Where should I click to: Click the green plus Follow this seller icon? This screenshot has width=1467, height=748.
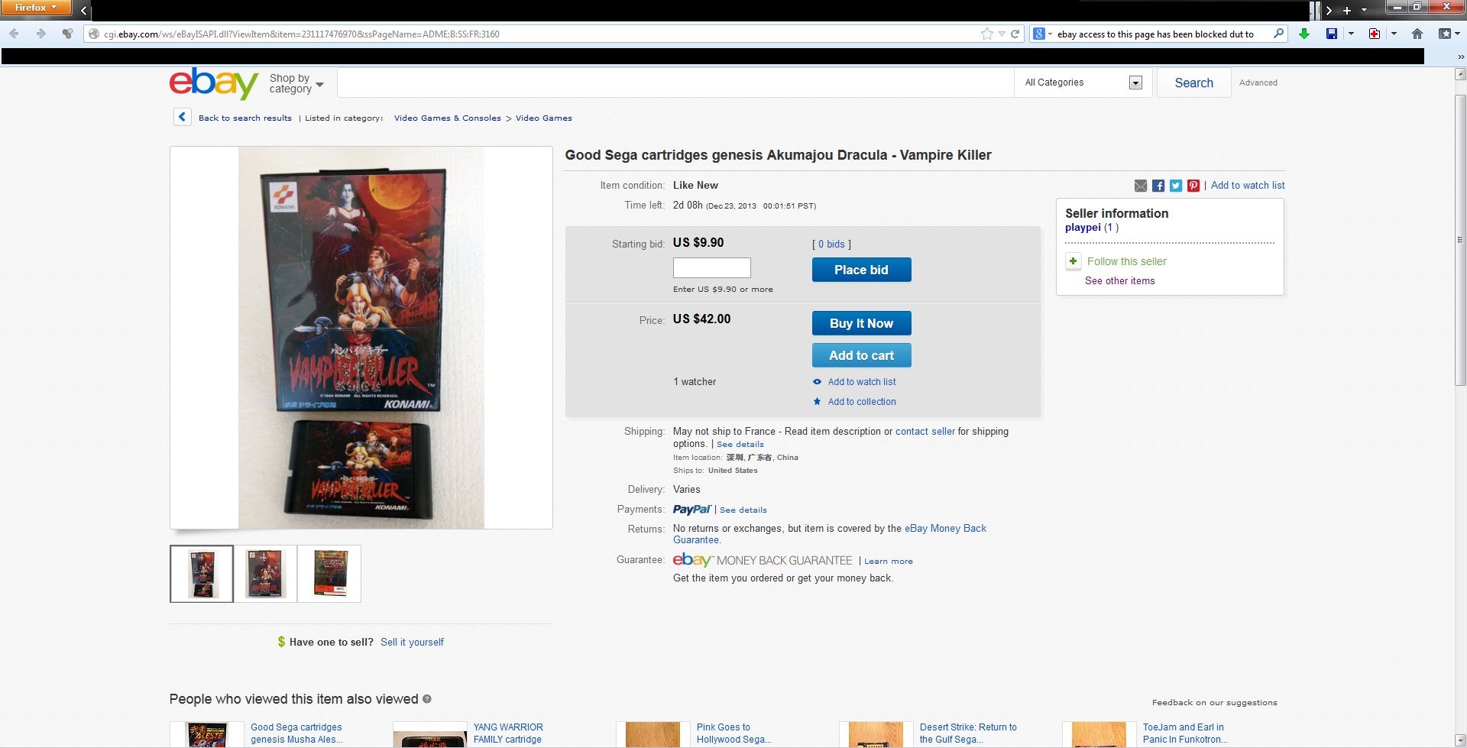point(1074,261)
